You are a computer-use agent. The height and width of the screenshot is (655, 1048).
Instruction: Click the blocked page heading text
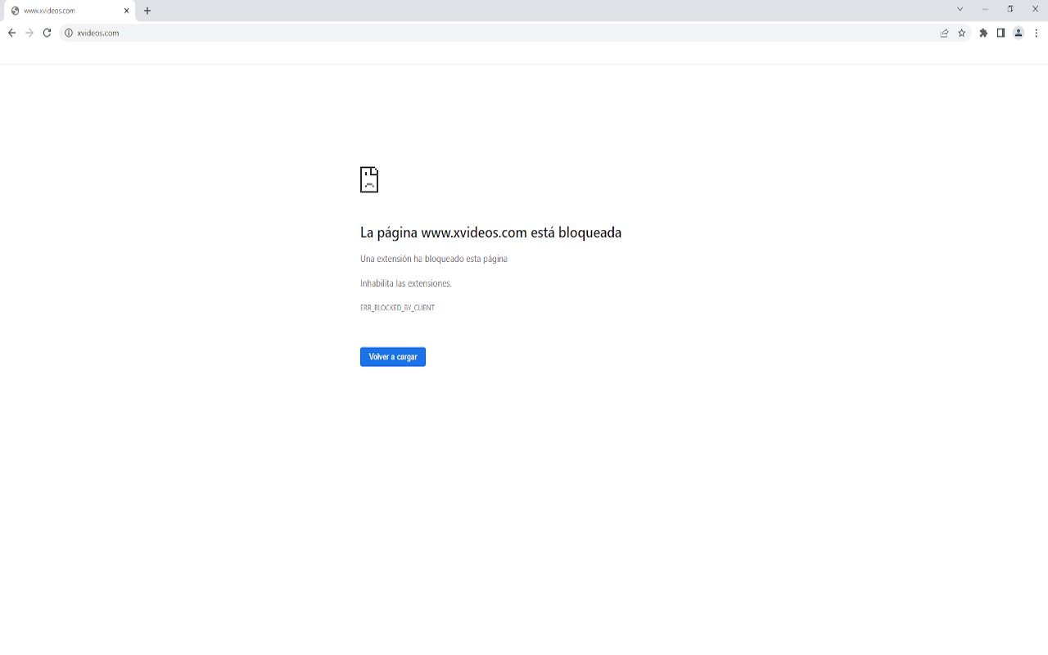click(490, 233)
